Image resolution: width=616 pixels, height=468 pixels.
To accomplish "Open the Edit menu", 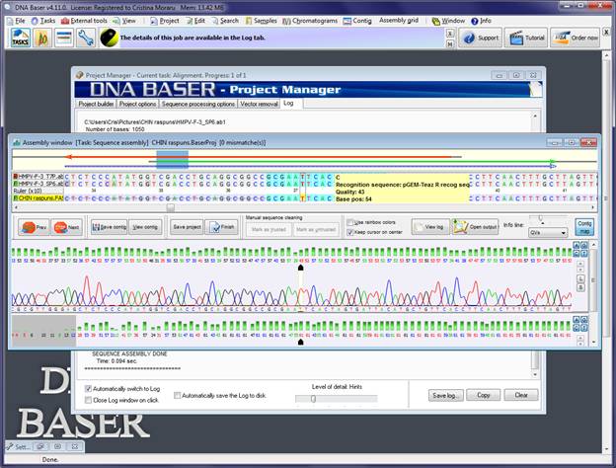I will (x=195, y=21).
